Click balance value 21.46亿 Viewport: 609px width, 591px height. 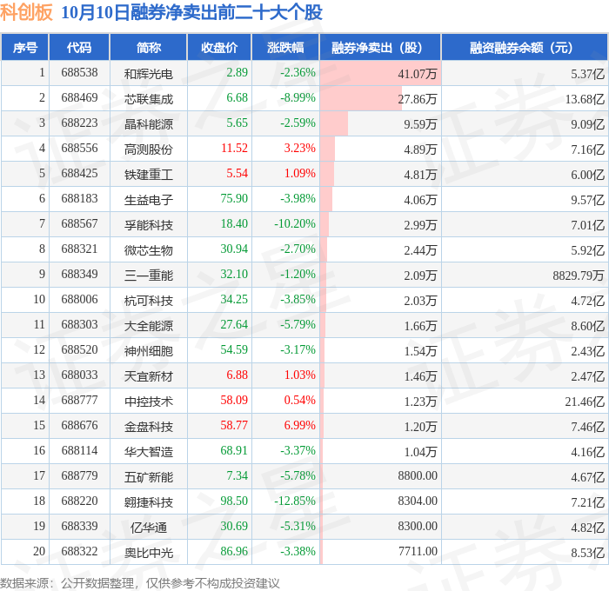(x=585, y=402)
